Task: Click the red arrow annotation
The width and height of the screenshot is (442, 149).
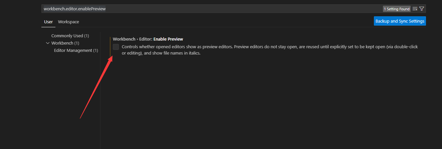Action: click(x=96, y=87)
